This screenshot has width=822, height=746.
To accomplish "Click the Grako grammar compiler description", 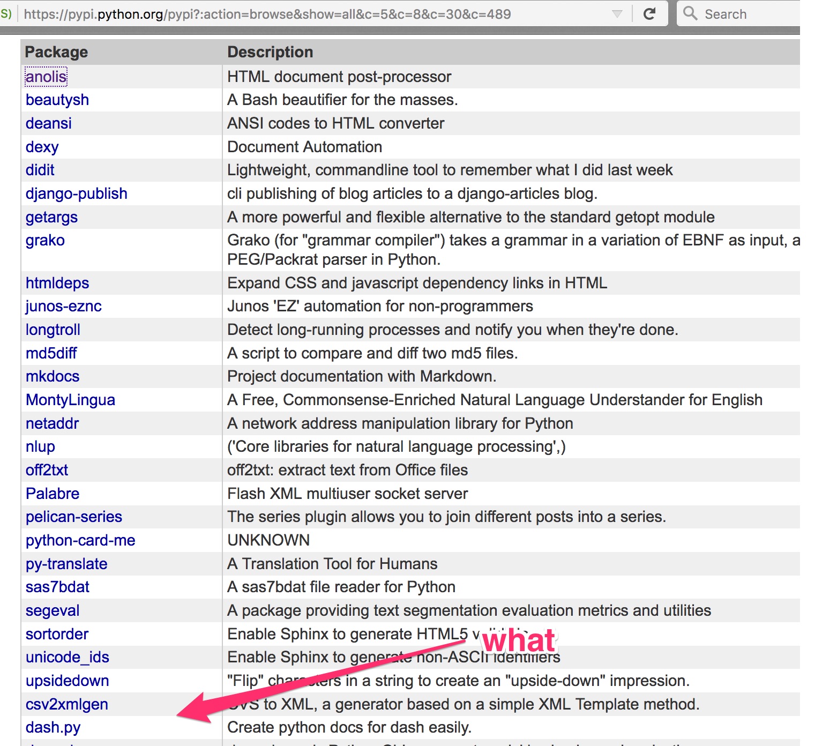I will pyautogui.click(x=513, y=250).
